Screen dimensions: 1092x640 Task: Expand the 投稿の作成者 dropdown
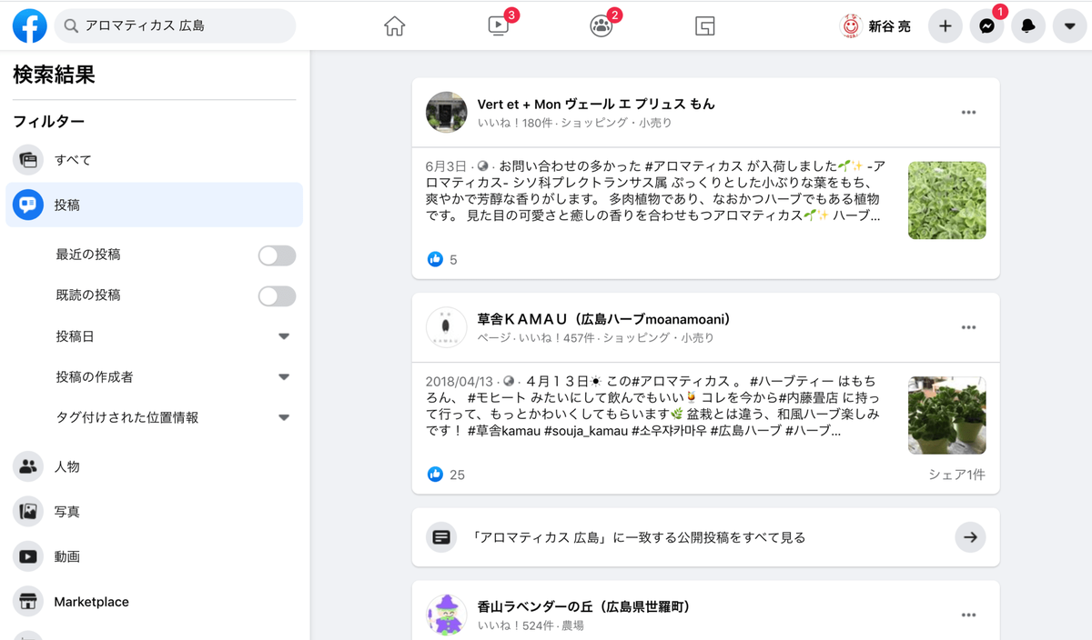click(x=283, y=375)
